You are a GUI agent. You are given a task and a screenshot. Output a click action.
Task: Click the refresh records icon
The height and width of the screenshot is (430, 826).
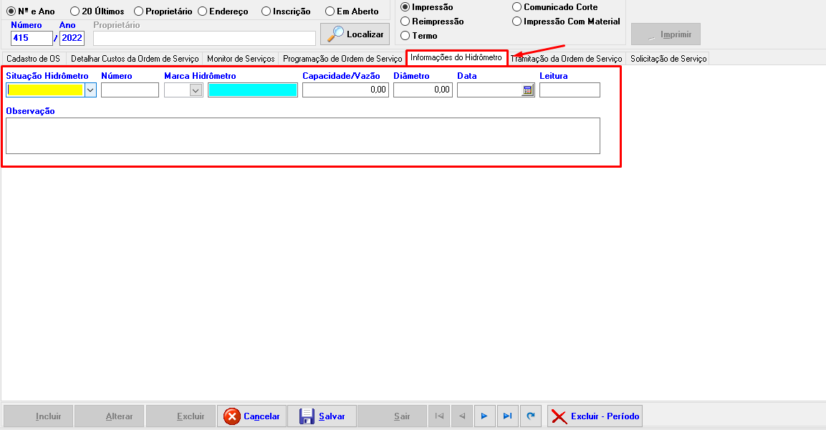coord(530,416)
